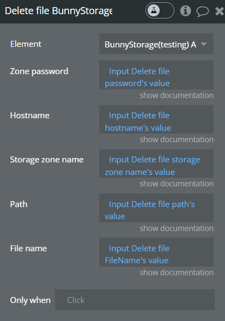Viewport: 225px width, 321px height.
Task: Expand the Element dropdown arrow
Action: (x=204, y=44)
